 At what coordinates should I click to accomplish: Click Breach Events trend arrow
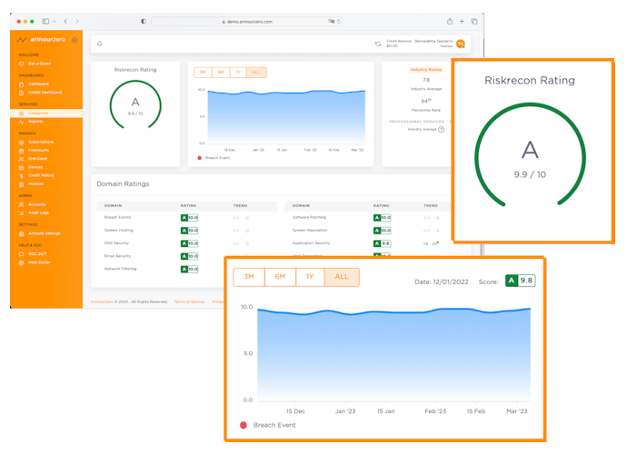click(x=247, y=218)
